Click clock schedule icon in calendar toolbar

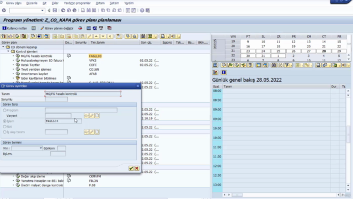237,65
